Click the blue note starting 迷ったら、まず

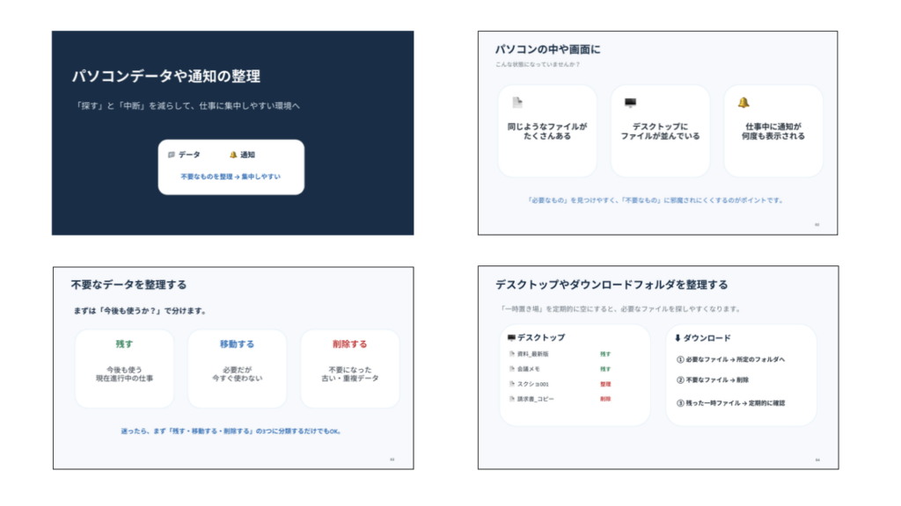point(231,430)
